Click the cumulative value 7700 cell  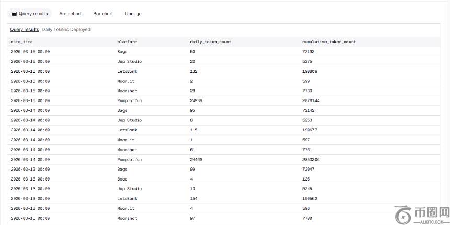point(307,218)
